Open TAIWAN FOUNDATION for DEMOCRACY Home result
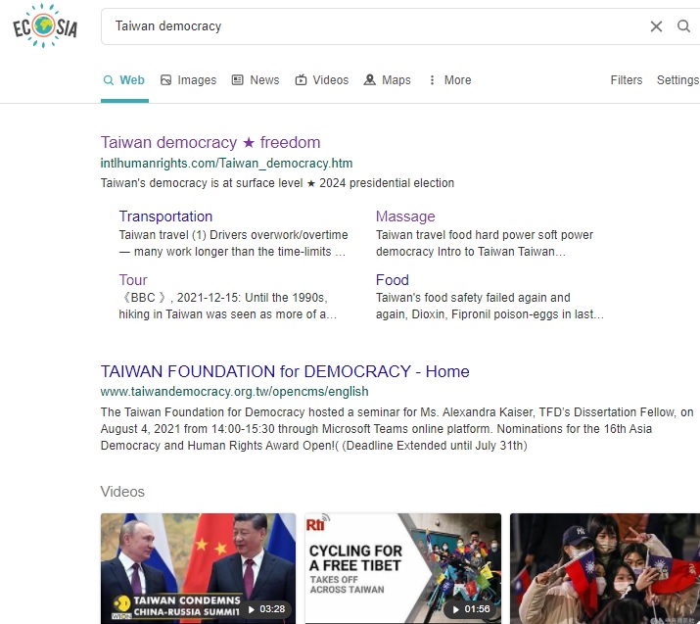Screen dimensions: 700x624 pyautogui.click(x=285, y=372)
